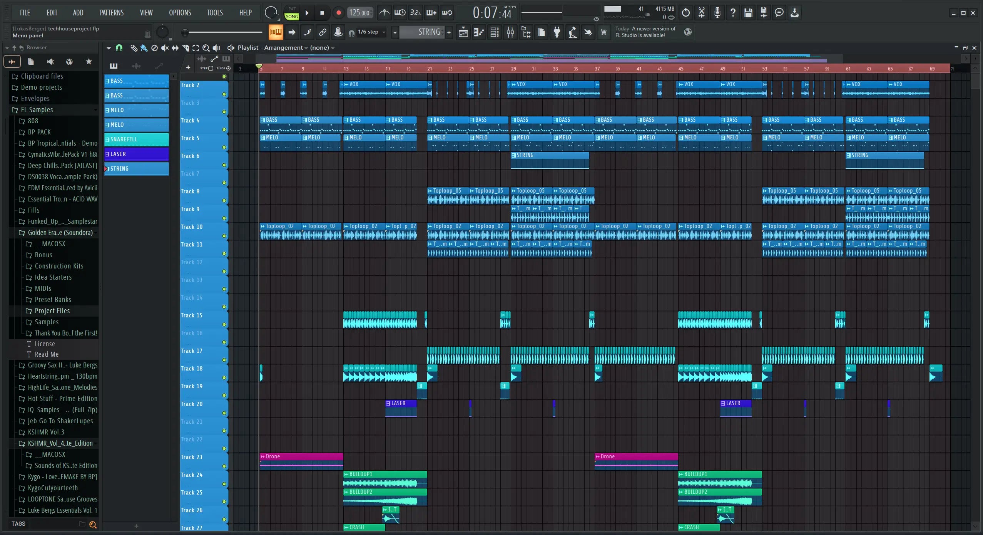Select the paint brush tool in playlist
Viewport: 983px width, 535px height.
[x=144, y=48]
